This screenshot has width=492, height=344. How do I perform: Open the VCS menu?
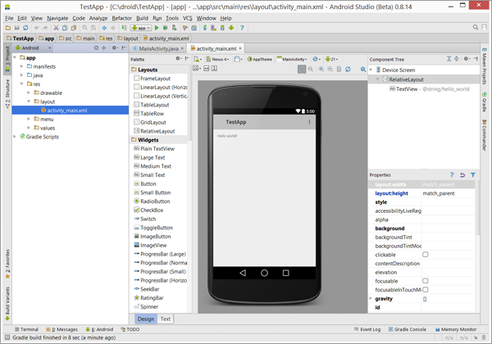pyautogui.click(x=187, y=18)
